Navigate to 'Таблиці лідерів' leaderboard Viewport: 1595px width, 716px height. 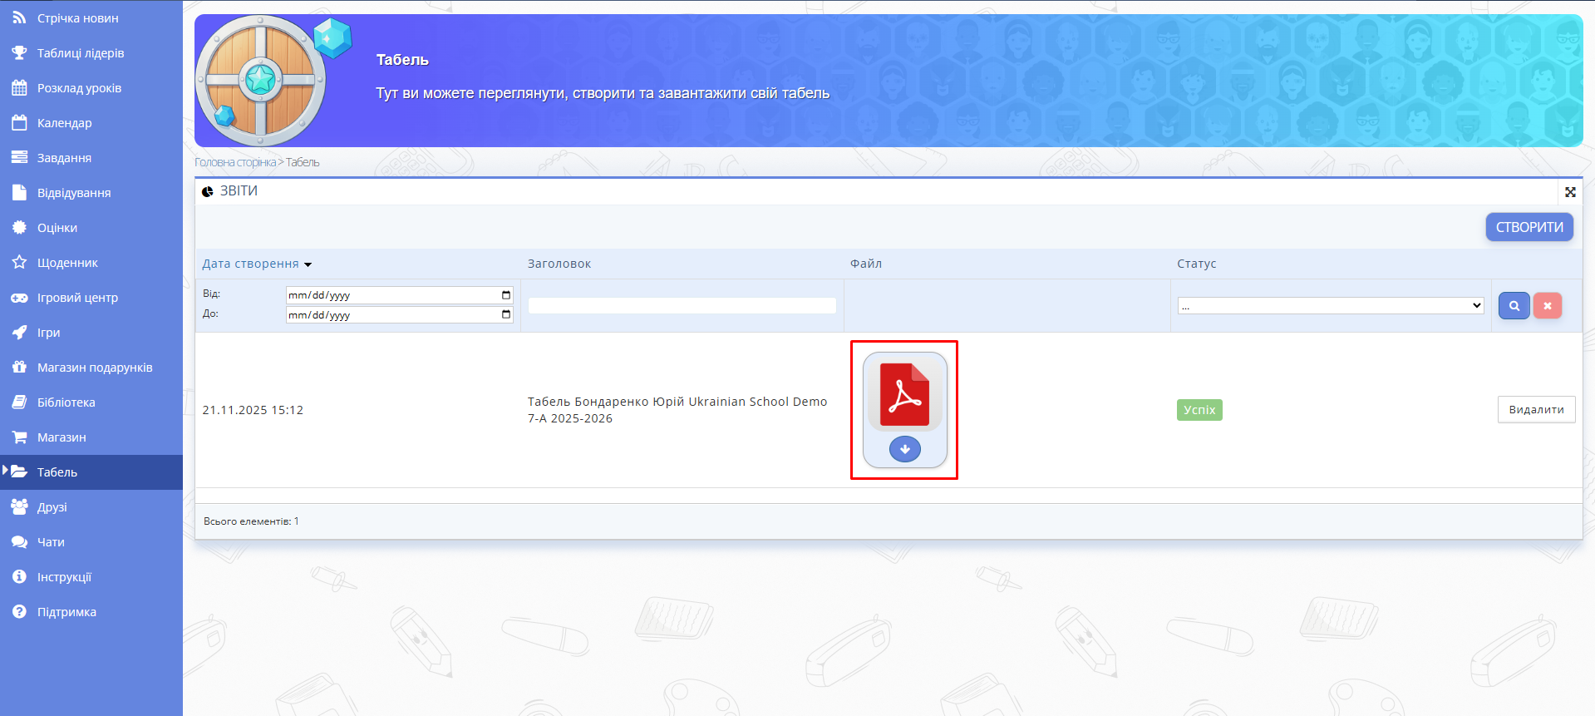tap(80, 53)
